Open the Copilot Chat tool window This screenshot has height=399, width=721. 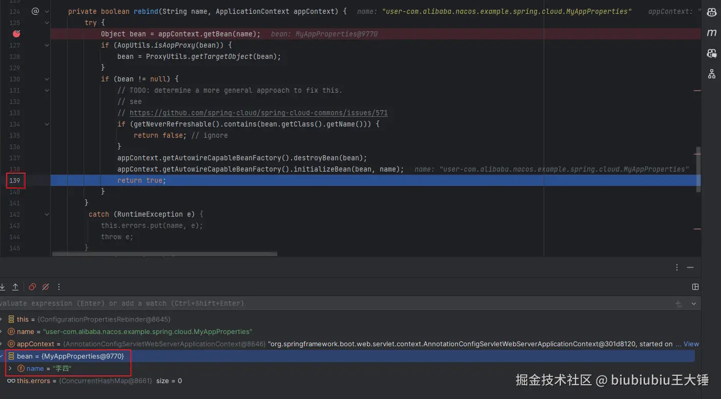712,53
